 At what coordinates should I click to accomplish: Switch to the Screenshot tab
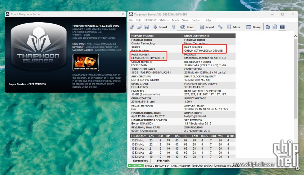[140, 161]
